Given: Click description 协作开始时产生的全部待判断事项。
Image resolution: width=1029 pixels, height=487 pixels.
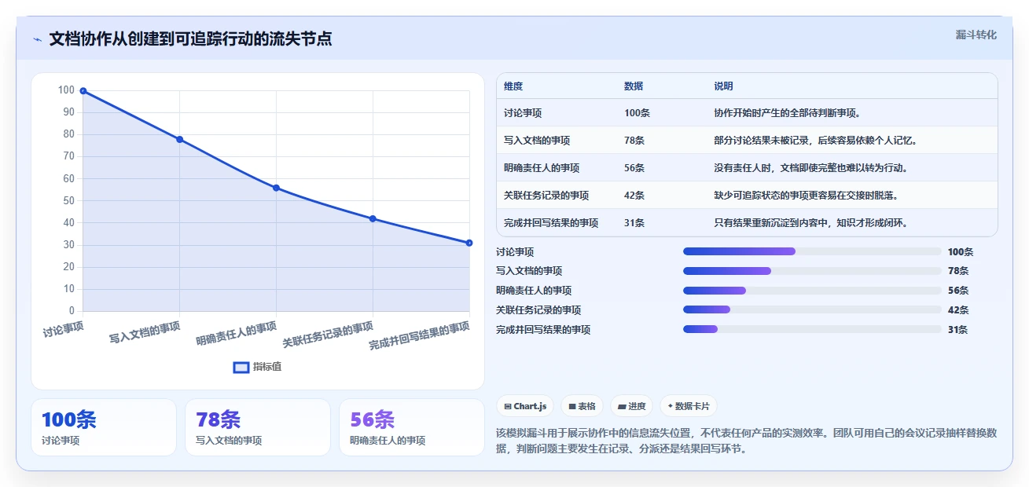Looking at the screenshot, I should [x=789, y=113].
